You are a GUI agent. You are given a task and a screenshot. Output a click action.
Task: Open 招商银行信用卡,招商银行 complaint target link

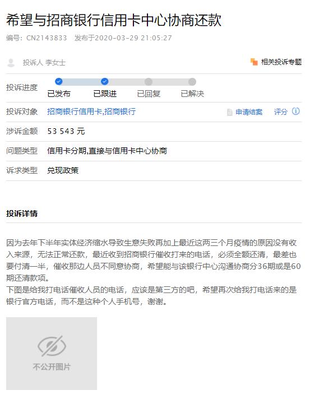point(91,112)
